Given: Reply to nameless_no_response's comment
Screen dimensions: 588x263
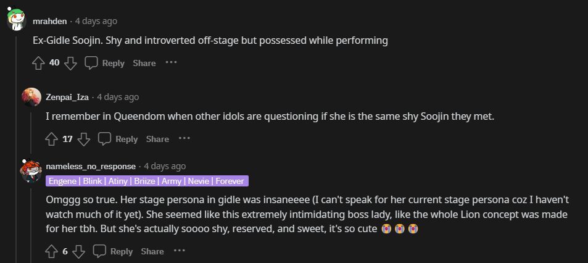Looking at the screenshot, I should (x=113, y=251).
